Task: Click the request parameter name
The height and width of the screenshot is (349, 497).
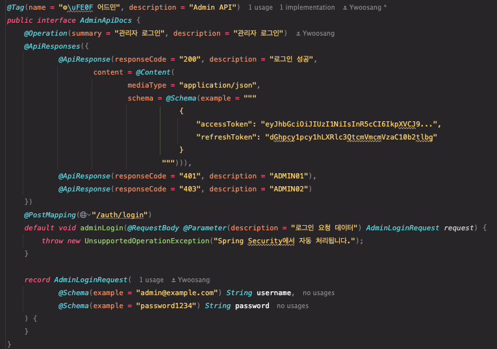Action: coord(459,228)
